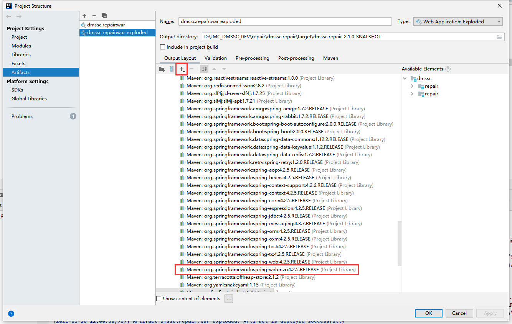Viewport: 512px width, 324px height.
Task: Go back with the left arrow icon
Action: coord(9,16)
